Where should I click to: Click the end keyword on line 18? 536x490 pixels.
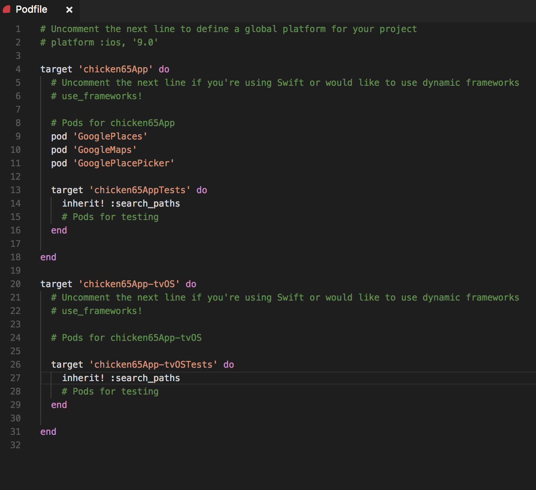(48, 257)
